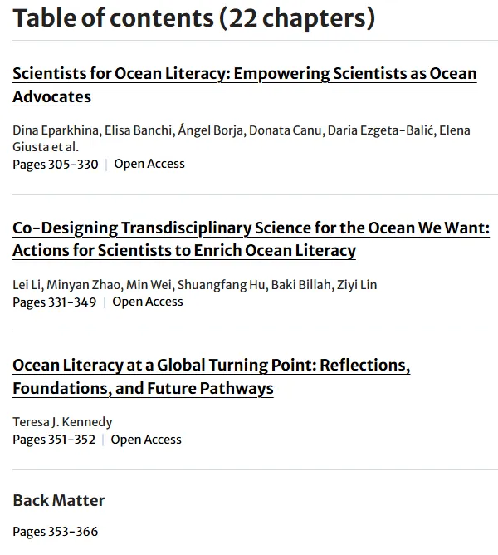Open the "Scientists for Ocean Literacy" chapter link
This screenshot has width=498, height=555.
coord(244,74)
